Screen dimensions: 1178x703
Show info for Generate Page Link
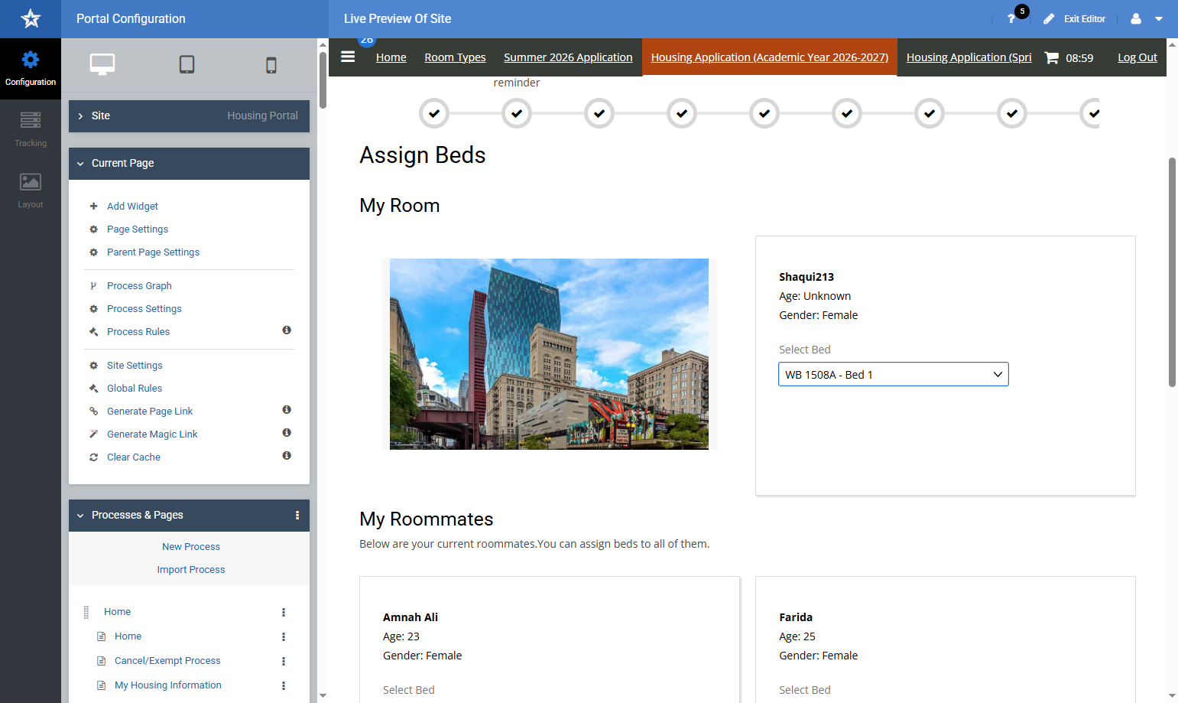[x=287, y=410]
